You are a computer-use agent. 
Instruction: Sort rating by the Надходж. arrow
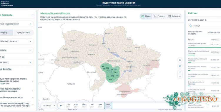tap(219, 40)
